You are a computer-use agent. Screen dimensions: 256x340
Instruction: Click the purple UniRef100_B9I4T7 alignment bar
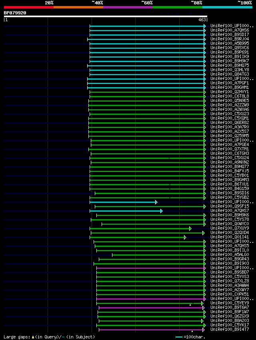(152, 330)
